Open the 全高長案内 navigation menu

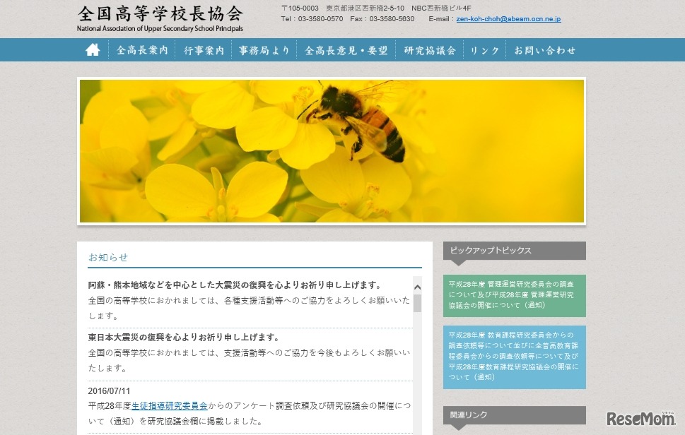coord(141,49)
